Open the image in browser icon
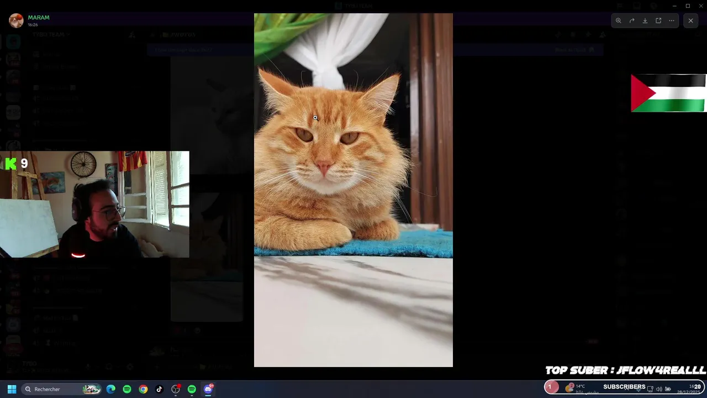 [x=658, y=20]
